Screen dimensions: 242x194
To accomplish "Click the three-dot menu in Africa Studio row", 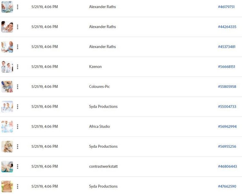I will tap(18, 127).
